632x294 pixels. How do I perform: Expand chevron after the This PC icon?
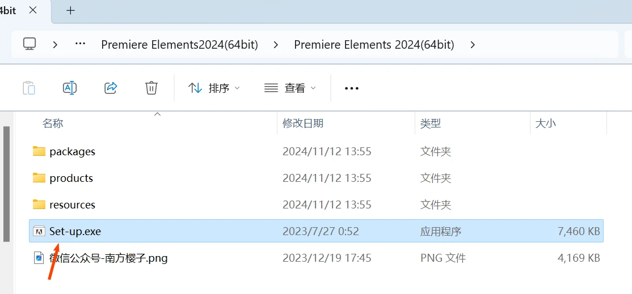point(55,44)
